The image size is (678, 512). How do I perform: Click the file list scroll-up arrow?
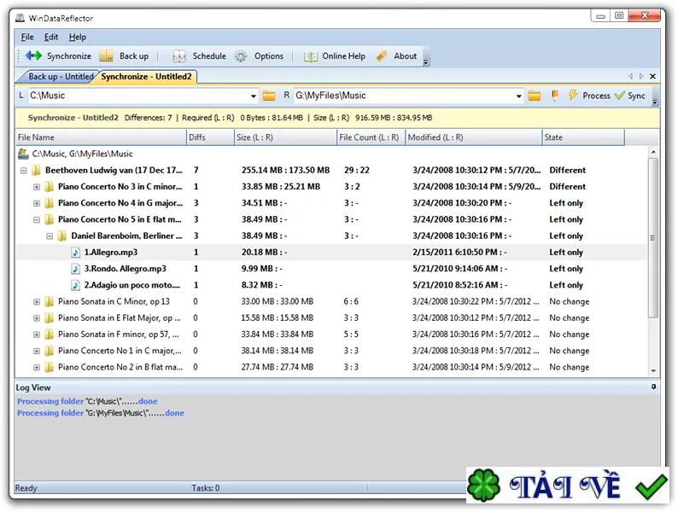coord(653,152)
